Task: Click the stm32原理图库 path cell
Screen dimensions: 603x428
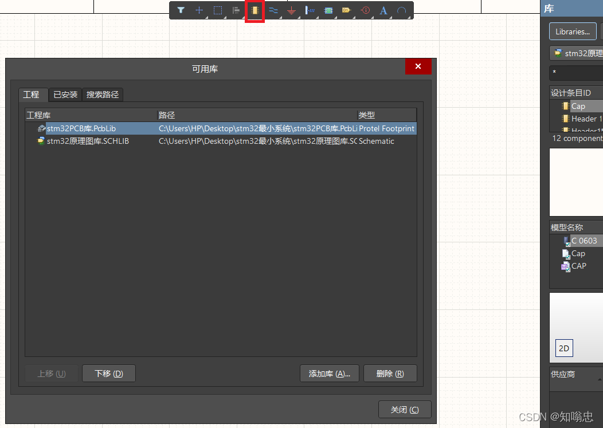Action: tap(258, 141)
